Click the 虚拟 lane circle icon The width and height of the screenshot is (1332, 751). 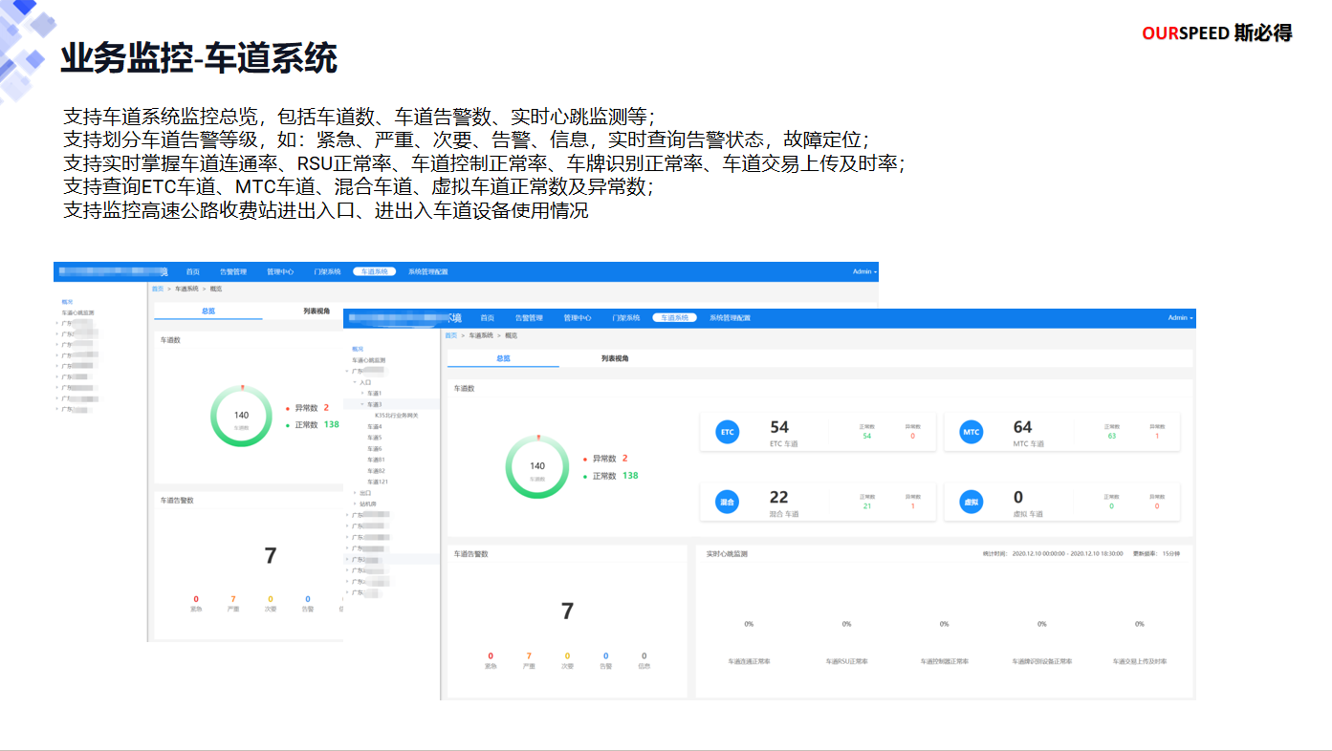[972, 502]
